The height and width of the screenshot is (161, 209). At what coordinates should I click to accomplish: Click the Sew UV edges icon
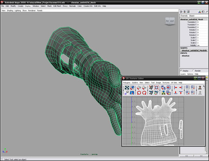click(x=151, y=92)
